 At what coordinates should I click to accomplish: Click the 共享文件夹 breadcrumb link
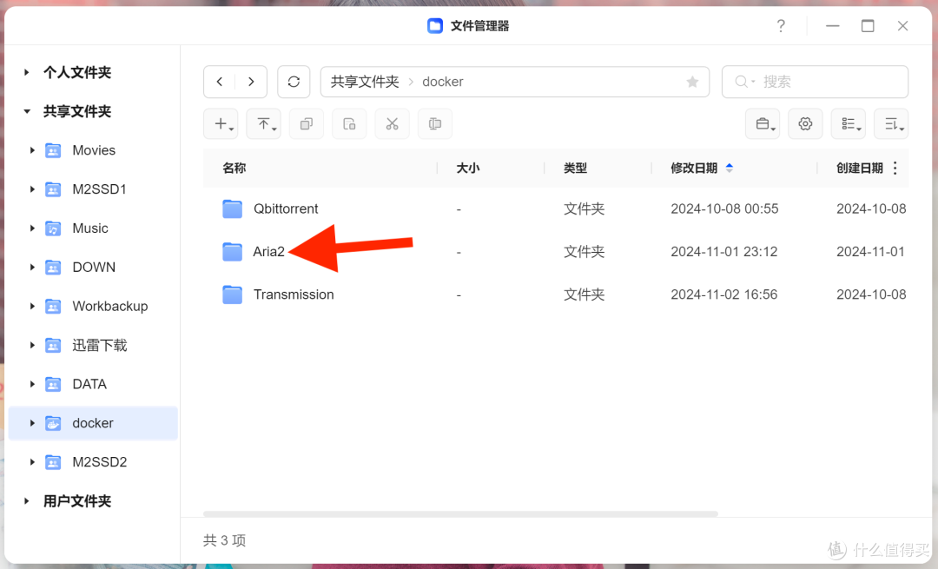(363, 81)
